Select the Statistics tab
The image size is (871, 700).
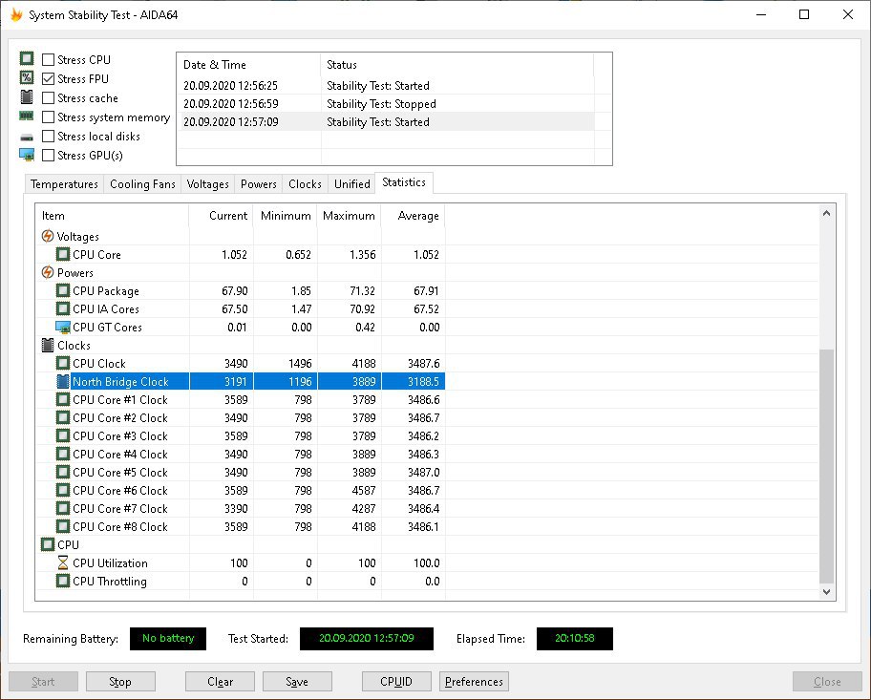[x=404, y=182]
